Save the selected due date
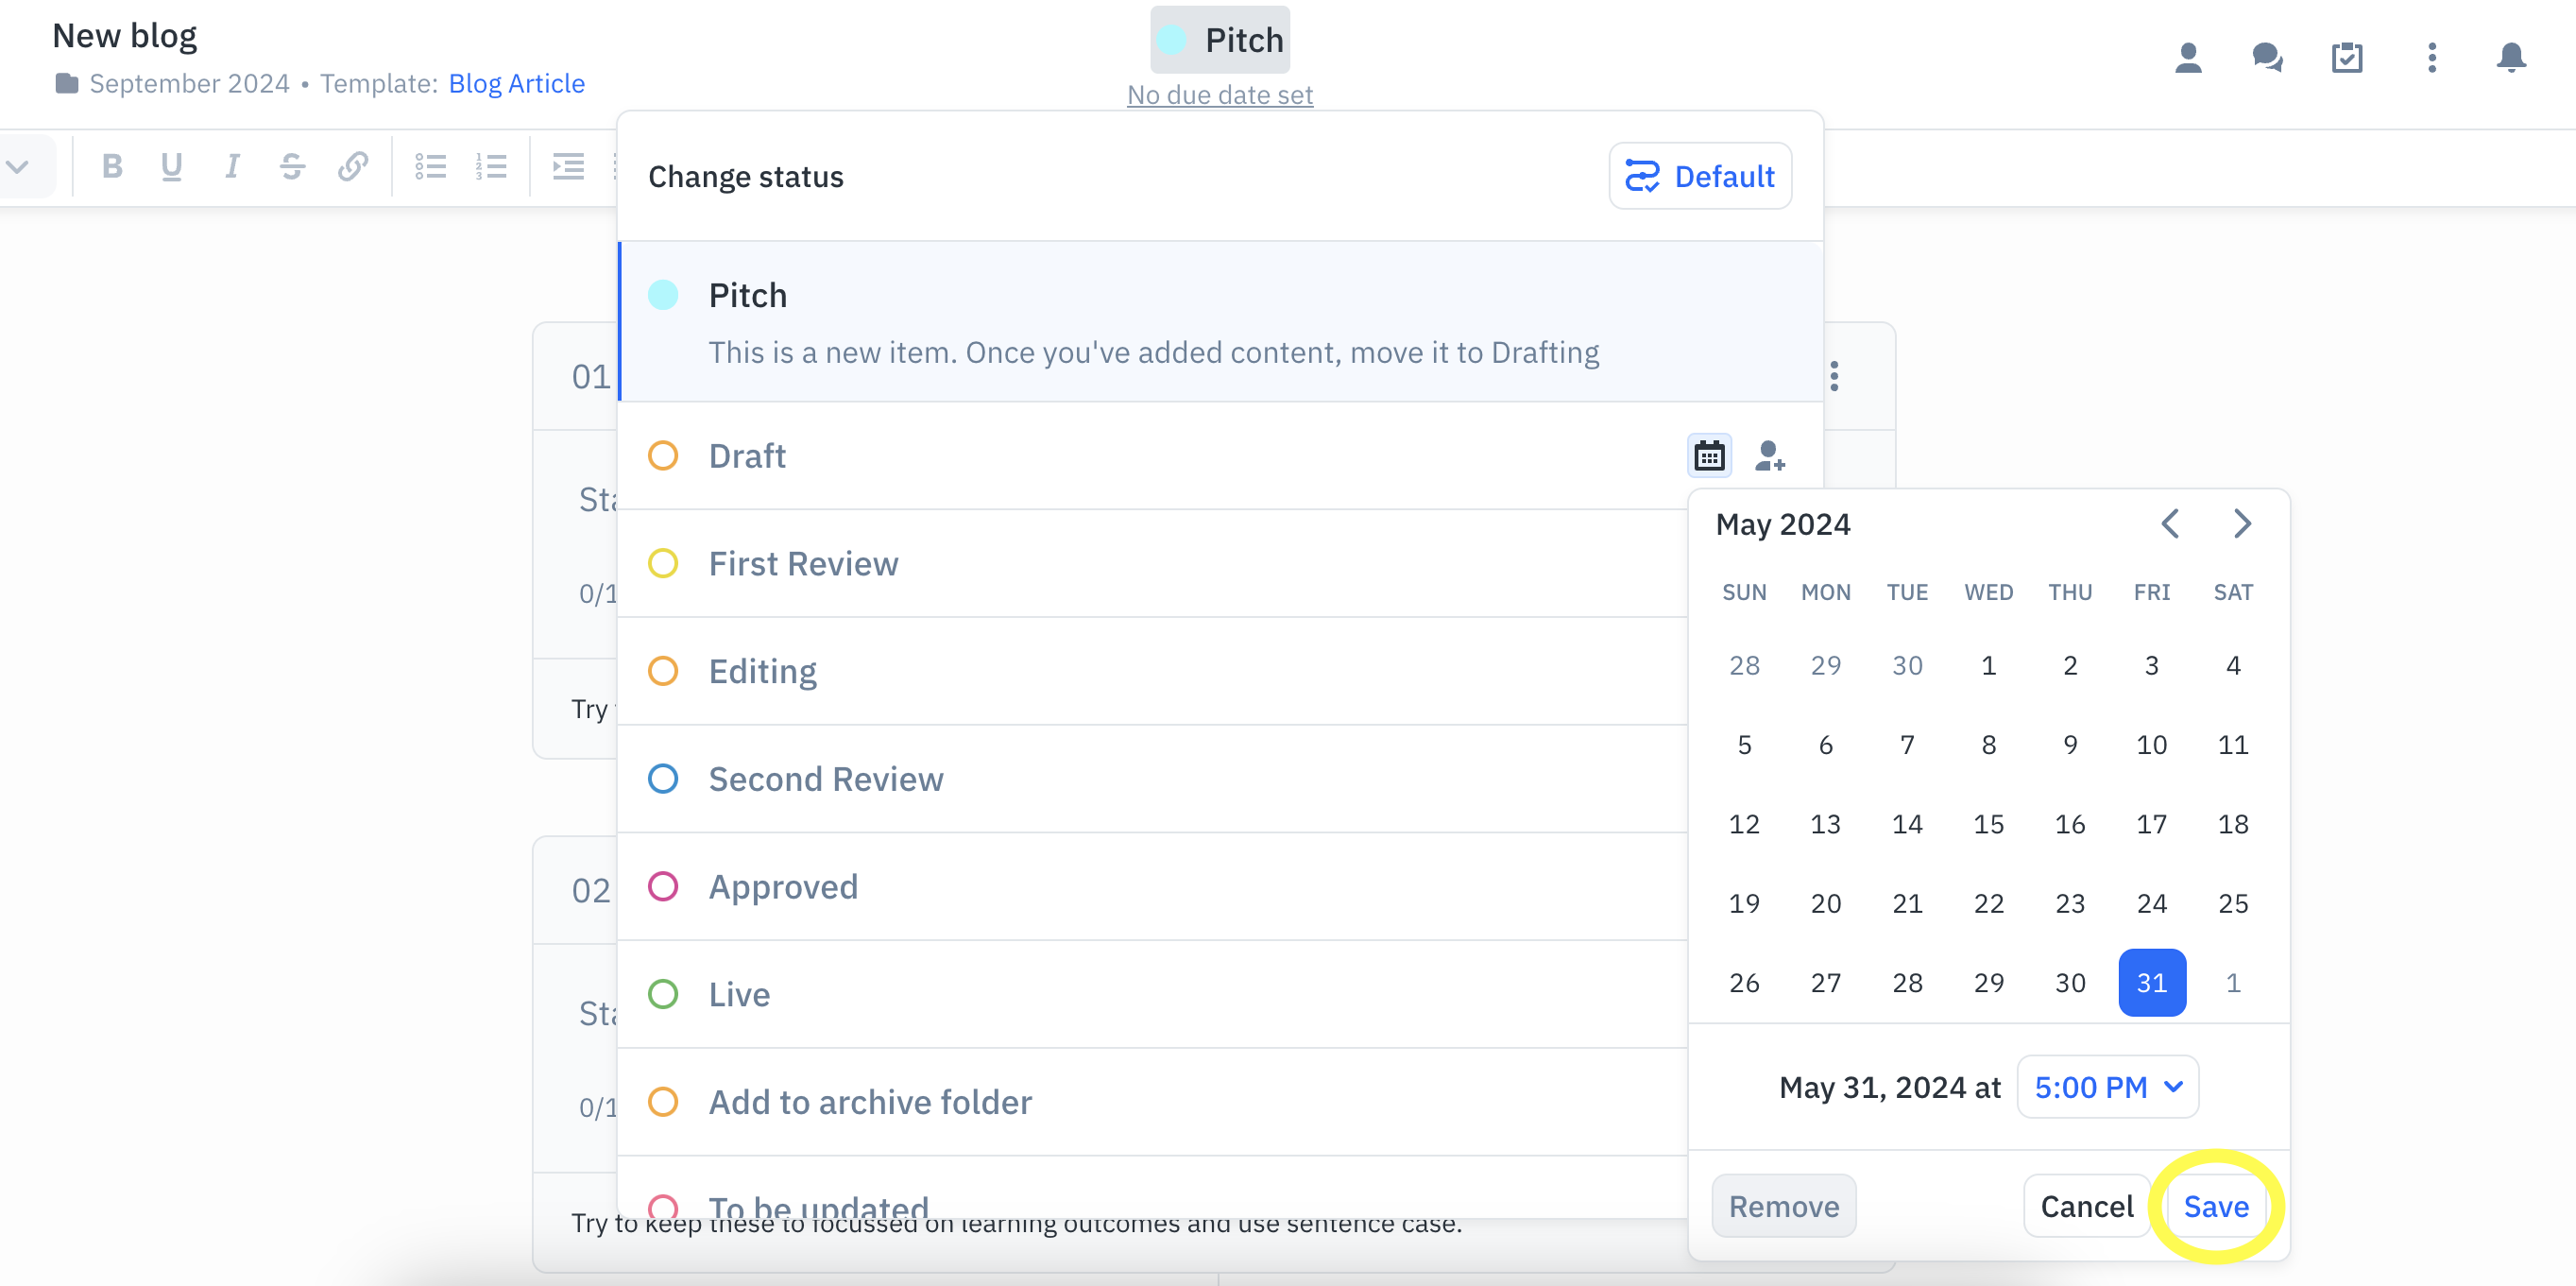This screenshot has width=2576, height=1286. click(x=2216, y=1207)
